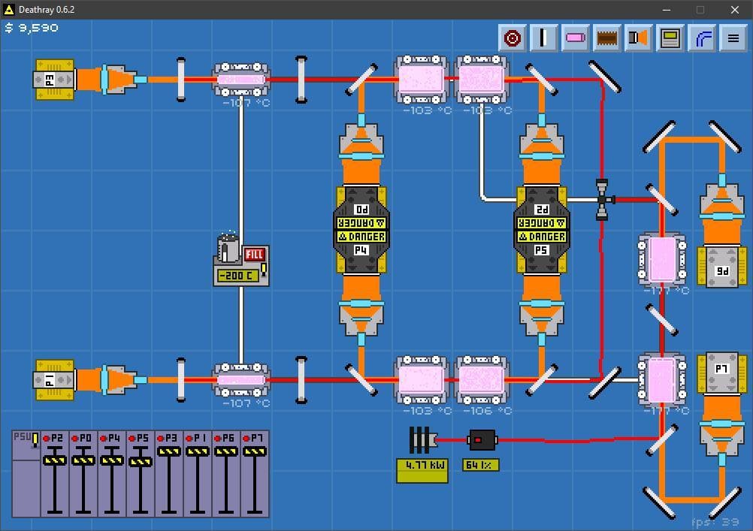753x531 pixels.
Task: Select the P6 pump module
Action: (x=721, y=267)
